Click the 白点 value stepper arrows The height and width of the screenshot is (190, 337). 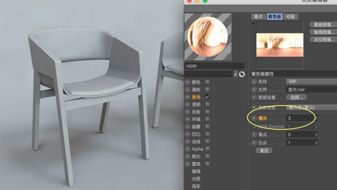[316, 143]
